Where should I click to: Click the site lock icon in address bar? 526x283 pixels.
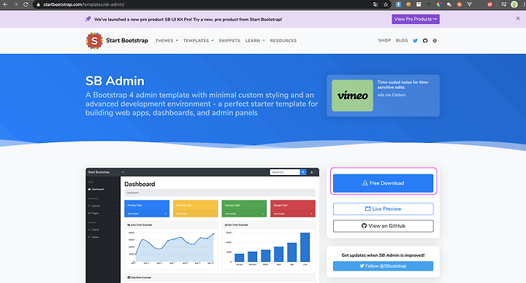pyautogui.click(x=38, y=4)
